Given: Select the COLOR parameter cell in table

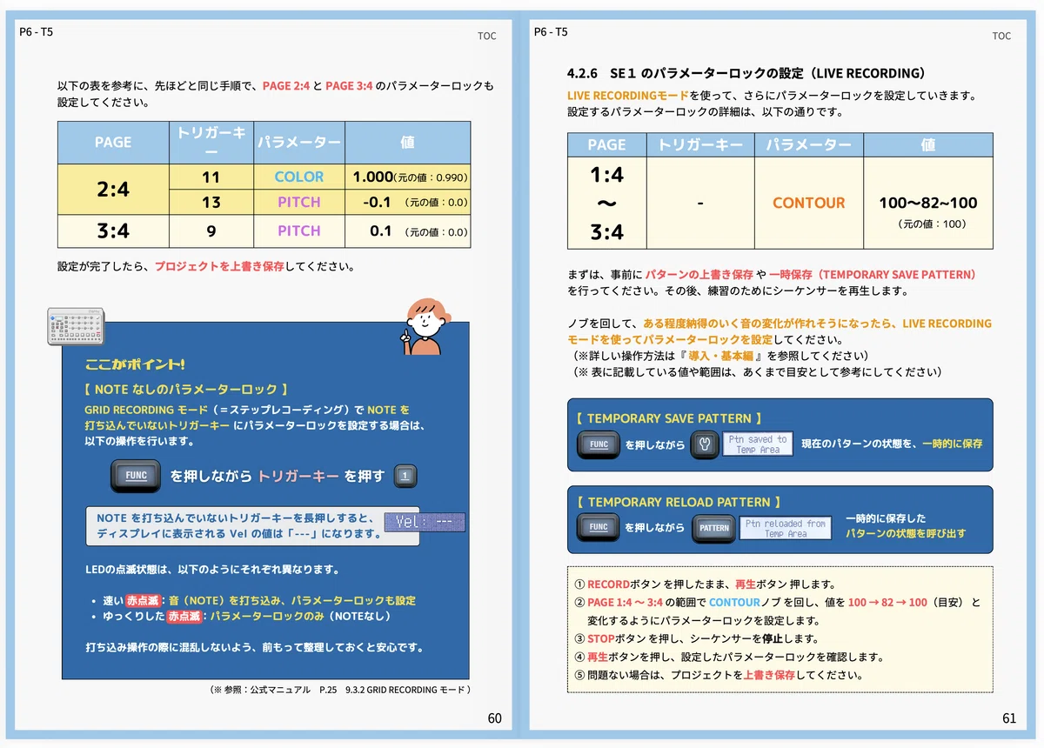Looking at the screenshot, I should click(x=299, y=177).
